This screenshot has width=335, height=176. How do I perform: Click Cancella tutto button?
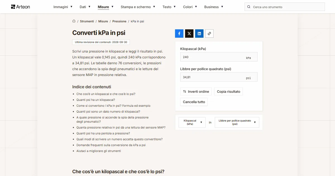194,102
